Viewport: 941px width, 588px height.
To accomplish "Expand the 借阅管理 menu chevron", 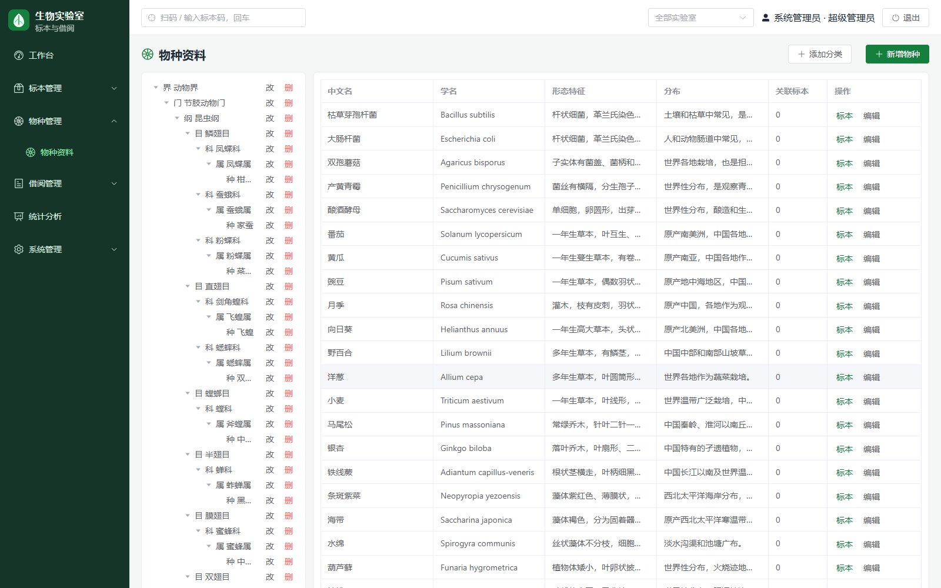I will coord(114,183).
